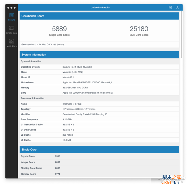Click the middle minimize window dot
This screenshot has width=188, height=185.
(11, 8)
